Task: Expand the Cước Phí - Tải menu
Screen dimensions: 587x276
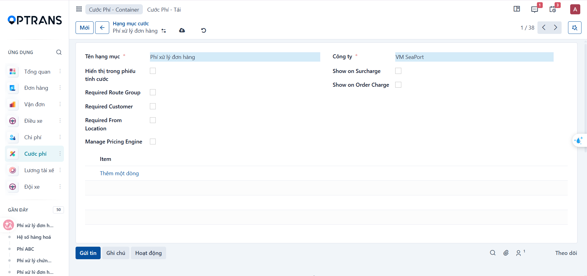Action: click(164, 9)
